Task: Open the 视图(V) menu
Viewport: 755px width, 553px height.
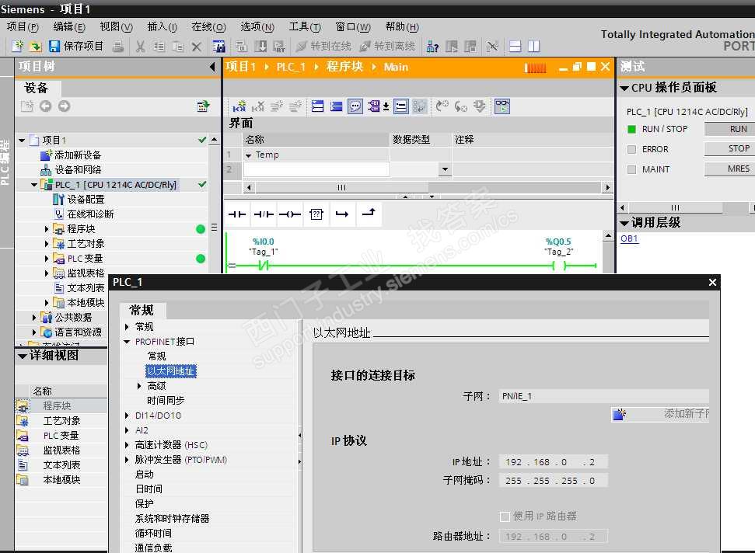Action: [x=116, y=27]
